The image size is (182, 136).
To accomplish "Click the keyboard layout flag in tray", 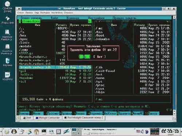I will pyautogui.click(x=138, y=131).
